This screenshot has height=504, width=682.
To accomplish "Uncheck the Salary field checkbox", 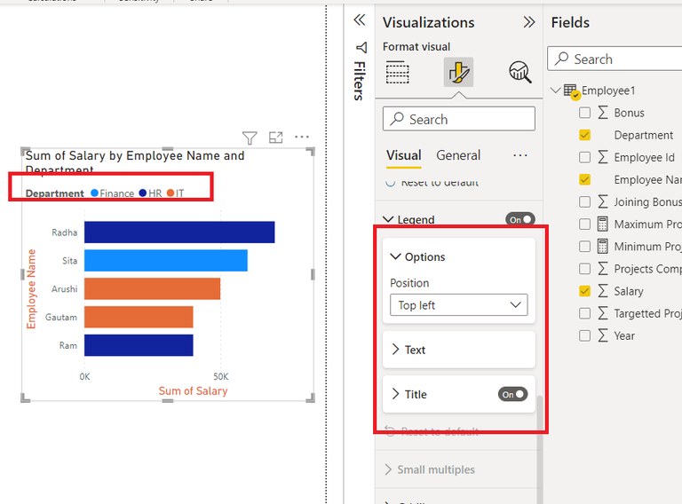I will pos(584,291).
